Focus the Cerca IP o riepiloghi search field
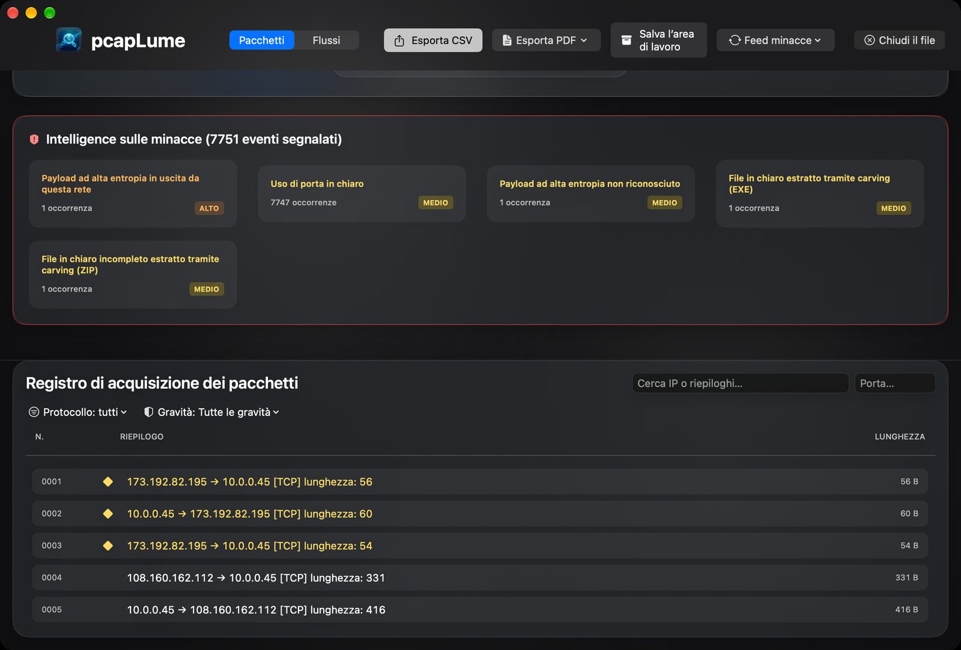The width and height of the screenshot is (961, 650). 741,384
